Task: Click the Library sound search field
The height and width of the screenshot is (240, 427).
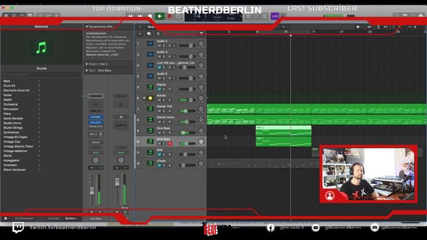Action: click(41, 74)
